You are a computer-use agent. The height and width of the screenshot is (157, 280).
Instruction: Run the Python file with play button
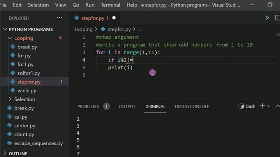[267, 18]
